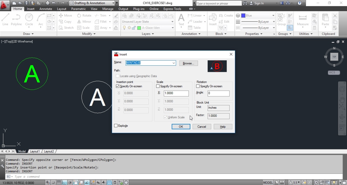347x185 pixels.
Task: Open the Blue color swatch dropdown
Action: 273,15
